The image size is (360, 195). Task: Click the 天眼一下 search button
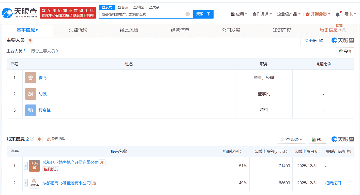click(203, 14)
